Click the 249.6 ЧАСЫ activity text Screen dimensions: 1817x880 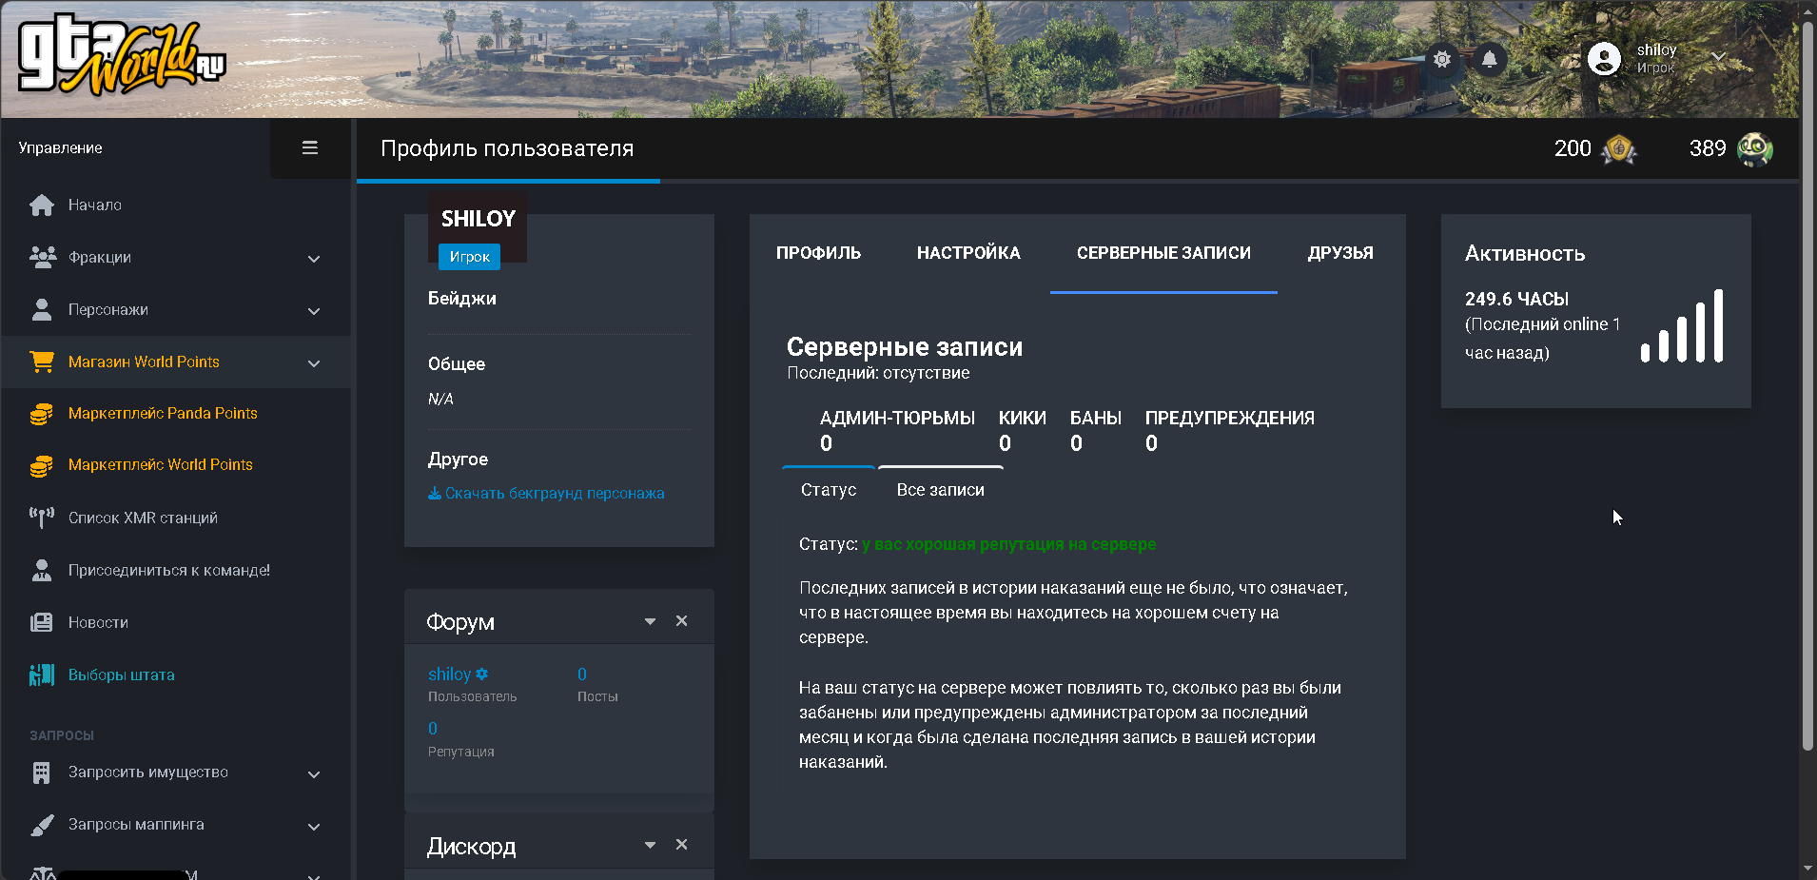coord(1516,299)
